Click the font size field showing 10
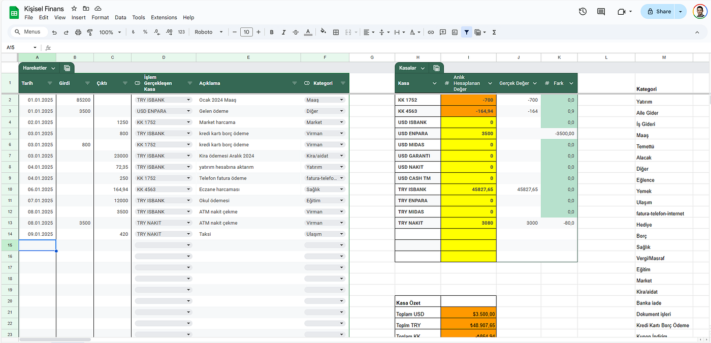Viewport: 711px width, 343px height. pyautogui.click(x=246, y=32)
